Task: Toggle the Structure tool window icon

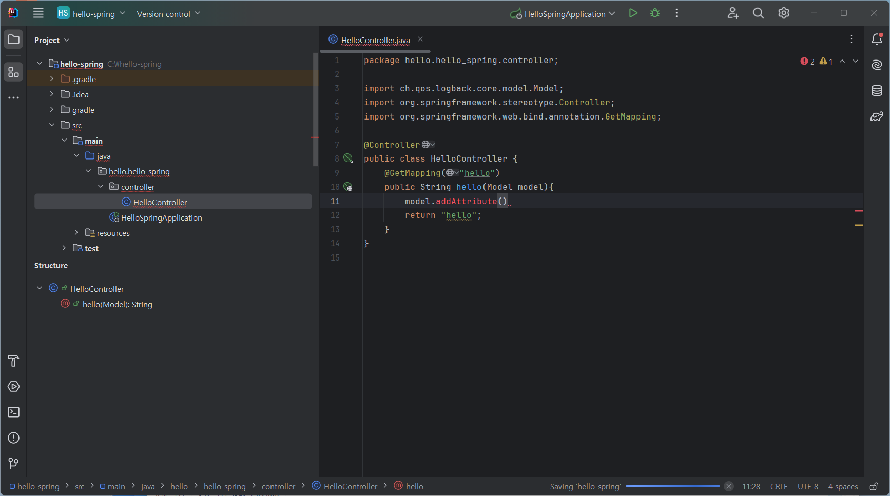Action: tap(14, 72)
